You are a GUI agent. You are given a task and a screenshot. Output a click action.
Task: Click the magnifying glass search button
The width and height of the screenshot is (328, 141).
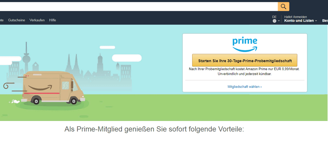[x=283, y=7]
